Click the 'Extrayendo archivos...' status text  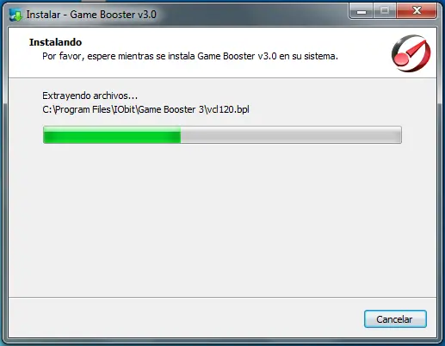[x=90, y=96]
